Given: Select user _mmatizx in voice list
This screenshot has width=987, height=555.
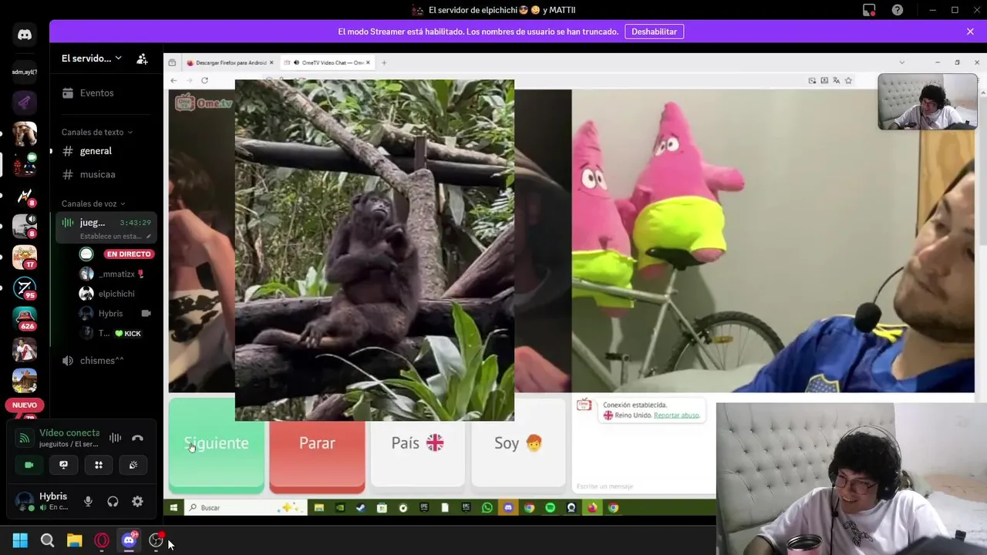Looking at the screenshot, I should (116, 274).
